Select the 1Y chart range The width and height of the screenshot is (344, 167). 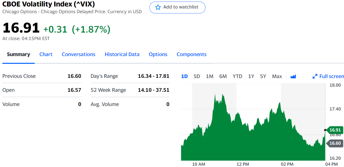pos(251,76)
